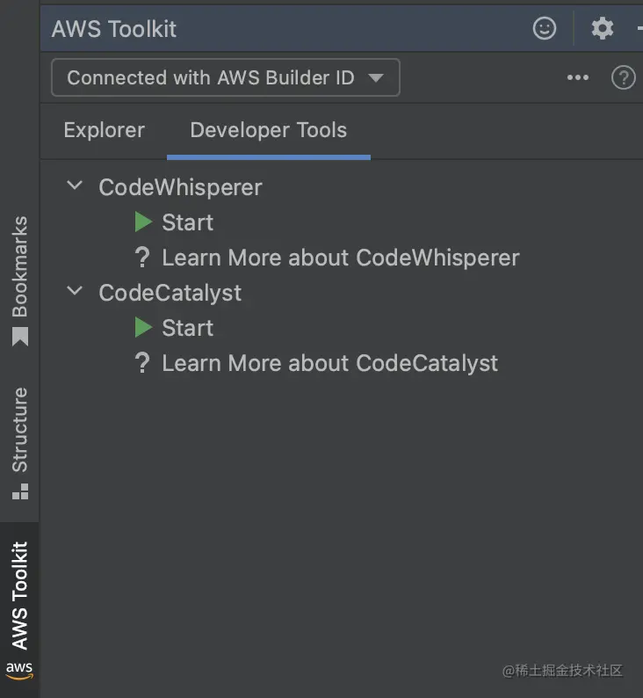
Task: Click question mark icon beside Learn More about CodeCatalyst
Action: [142, 363]
